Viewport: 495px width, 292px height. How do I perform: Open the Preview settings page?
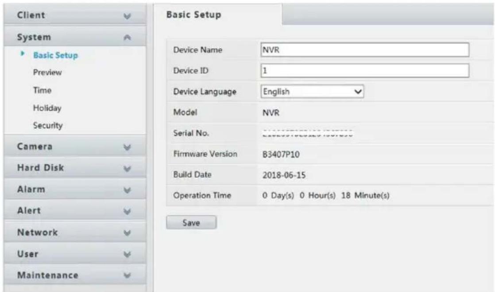point(47,72)
